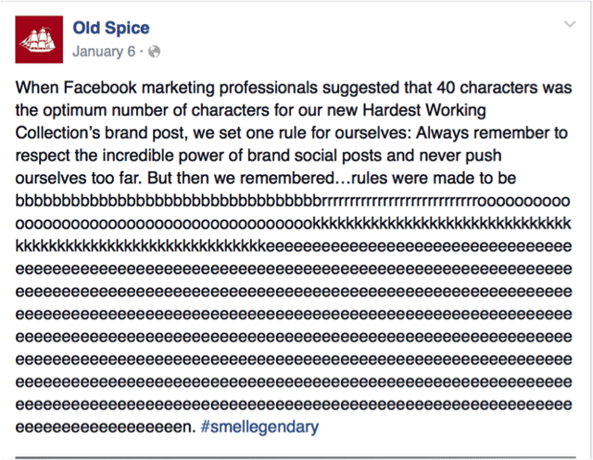Open the Old Spice ship logo avatar
Screen dimensions: 593x460
pyautogui.click(x=39, y=39)
